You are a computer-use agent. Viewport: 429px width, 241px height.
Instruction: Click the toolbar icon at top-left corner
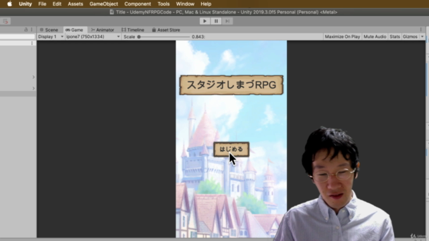tap(5, 21)
